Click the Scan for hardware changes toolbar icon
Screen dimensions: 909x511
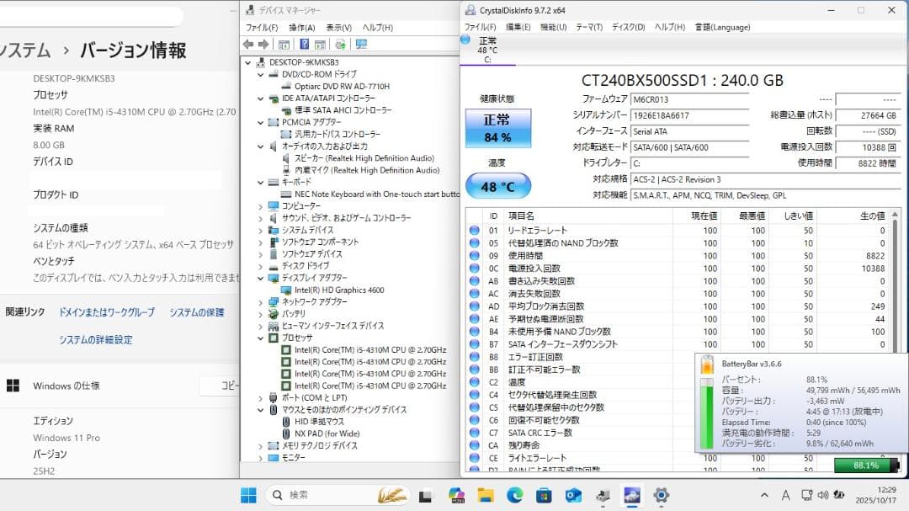tap(360, 45)
